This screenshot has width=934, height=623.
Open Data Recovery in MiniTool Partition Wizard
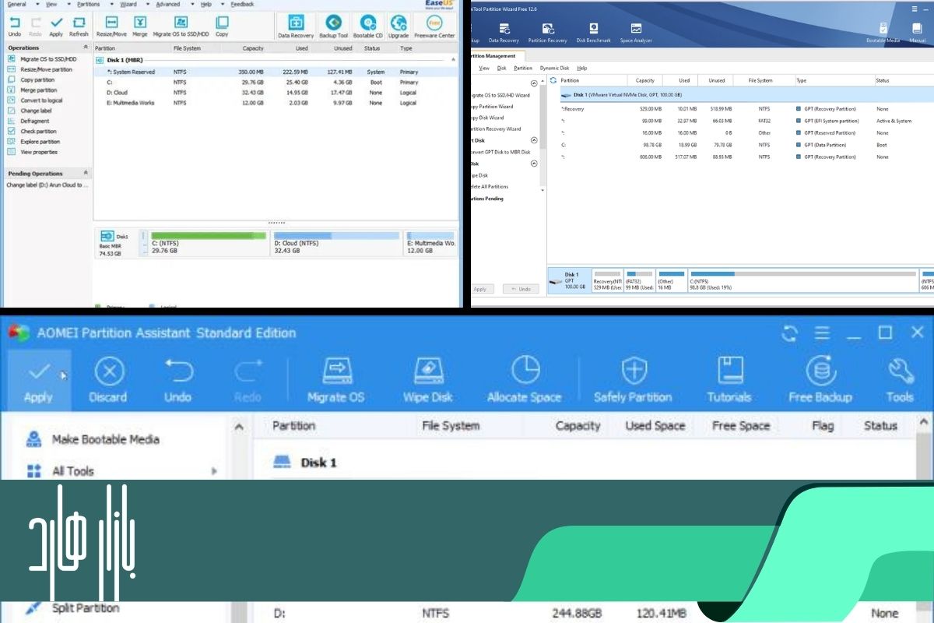click(x=504, y=33)
